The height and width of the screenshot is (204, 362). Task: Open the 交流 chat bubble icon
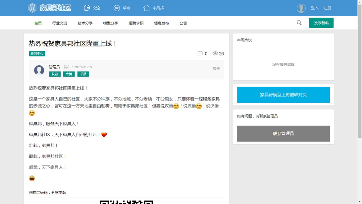pos(86,8)
